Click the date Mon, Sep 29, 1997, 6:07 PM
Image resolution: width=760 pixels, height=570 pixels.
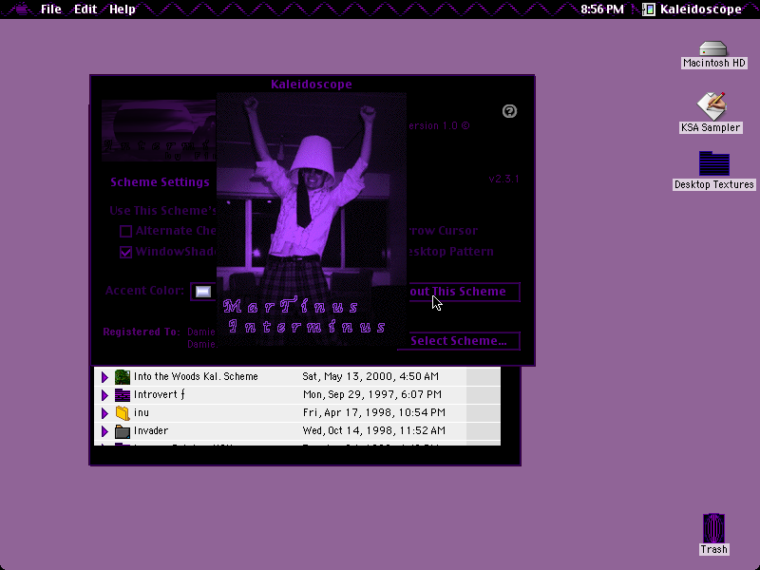tap(372, 394)
